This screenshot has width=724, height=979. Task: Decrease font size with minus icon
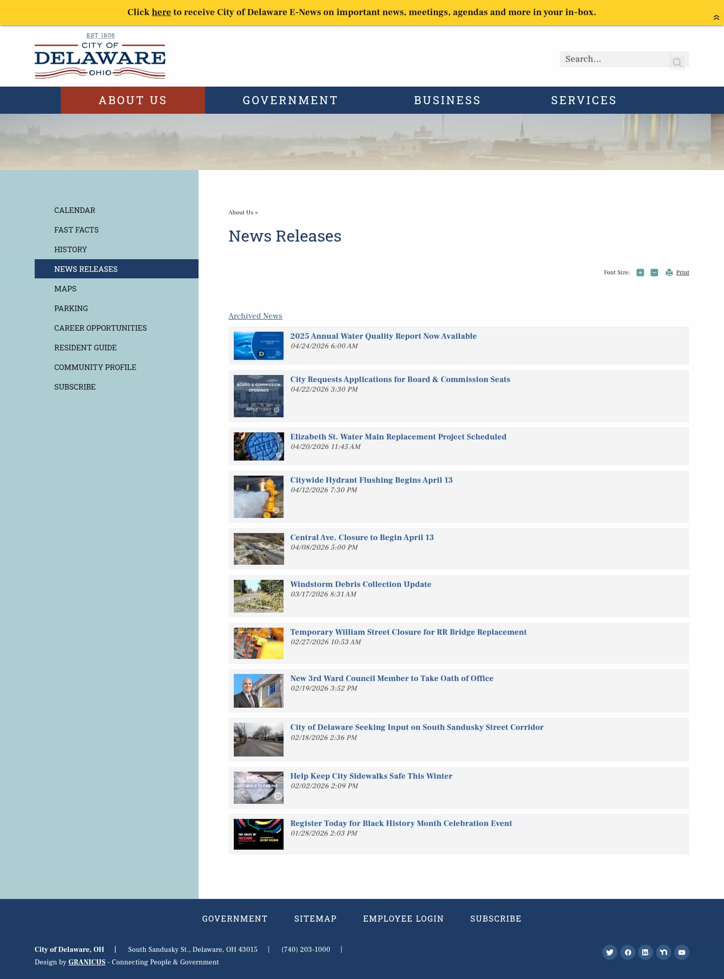654,272
